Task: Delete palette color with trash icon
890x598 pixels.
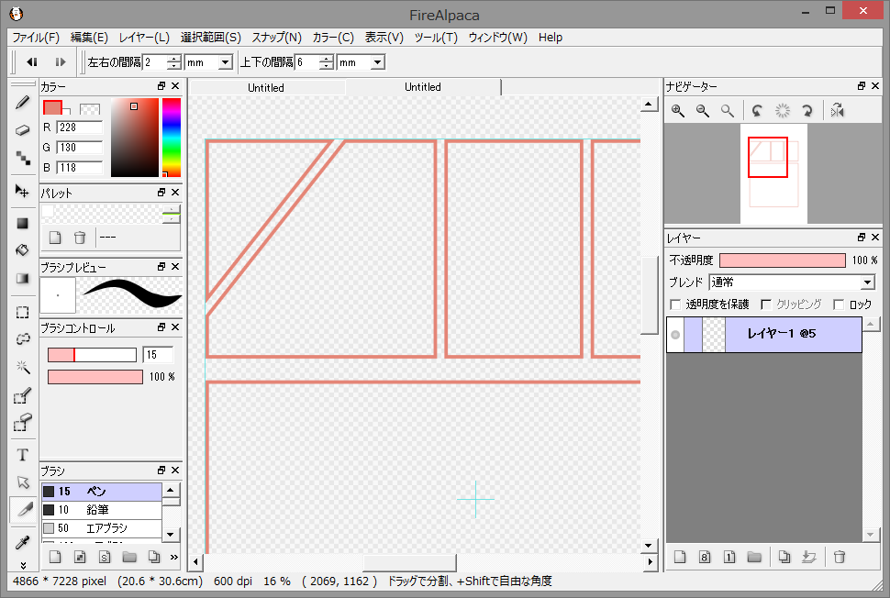Action: point(80,238)
